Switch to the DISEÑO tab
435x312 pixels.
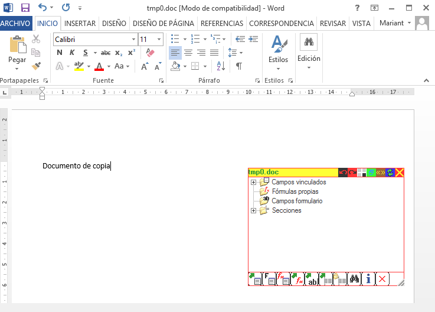[x=114, y=23]
